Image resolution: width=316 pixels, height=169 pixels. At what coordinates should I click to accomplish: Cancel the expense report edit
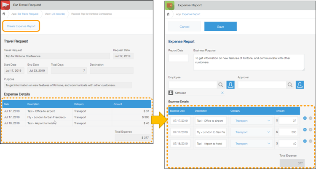pyautogui.click(x=185, y=26)
